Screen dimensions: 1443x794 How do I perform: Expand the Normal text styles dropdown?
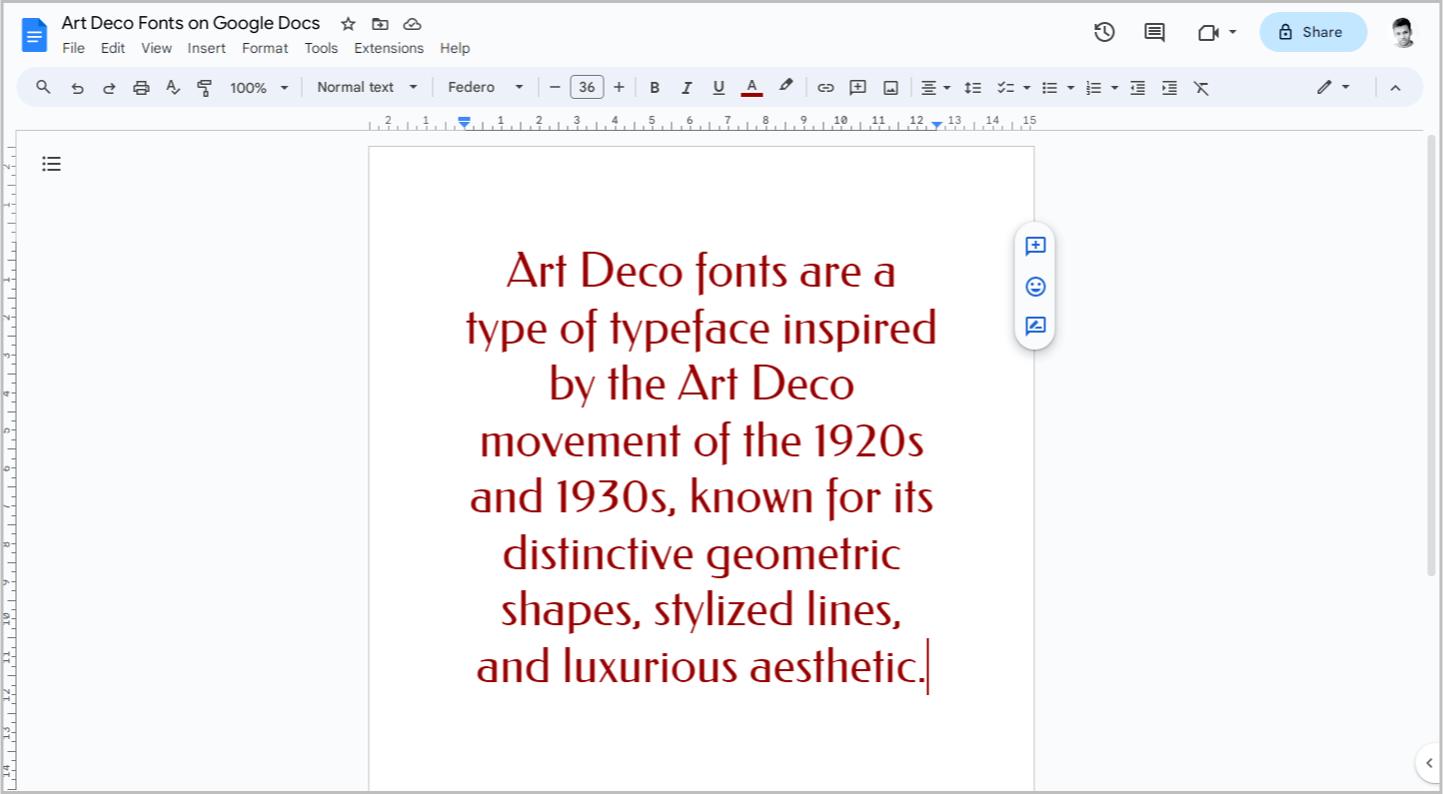tap(366, 87)
